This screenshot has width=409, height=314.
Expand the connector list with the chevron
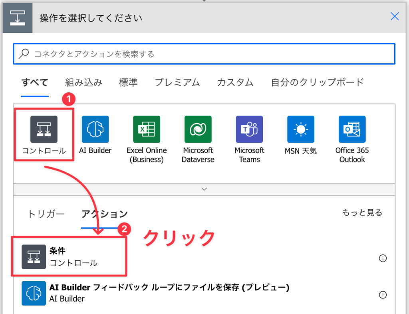coord(204,189)
